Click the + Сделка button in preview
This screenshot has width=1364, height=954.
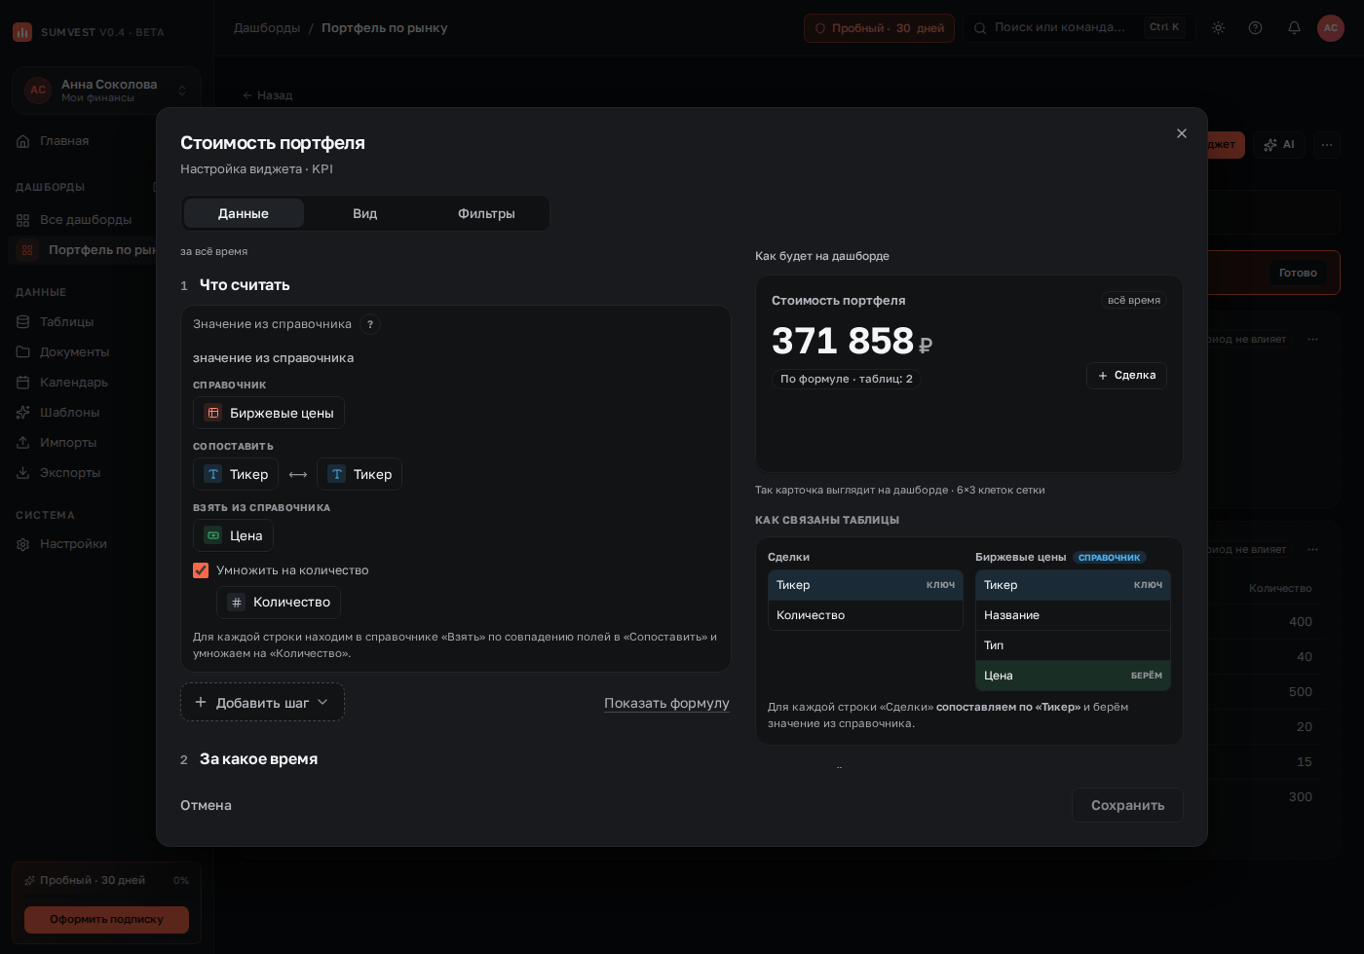pos(1126,376)
